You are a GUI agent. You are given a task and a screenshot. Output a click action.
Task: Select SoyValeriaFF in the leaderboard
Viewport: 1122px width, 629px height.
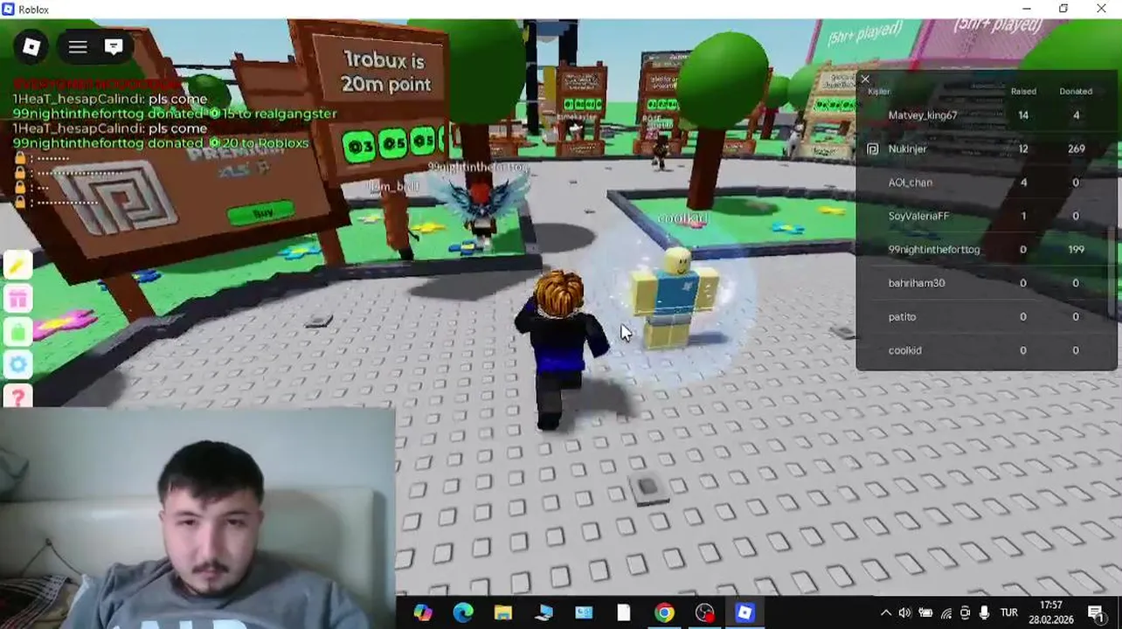point(918,216)
